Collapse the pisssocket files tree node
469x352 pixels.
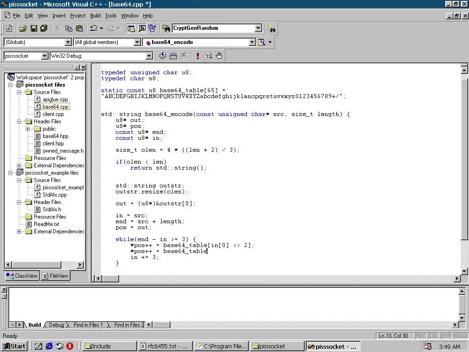click(x=11, y=85)
